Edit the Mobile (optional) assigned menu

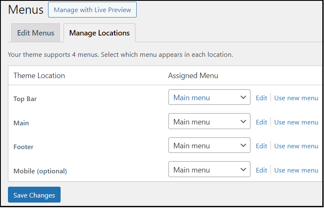pos(261,170)
